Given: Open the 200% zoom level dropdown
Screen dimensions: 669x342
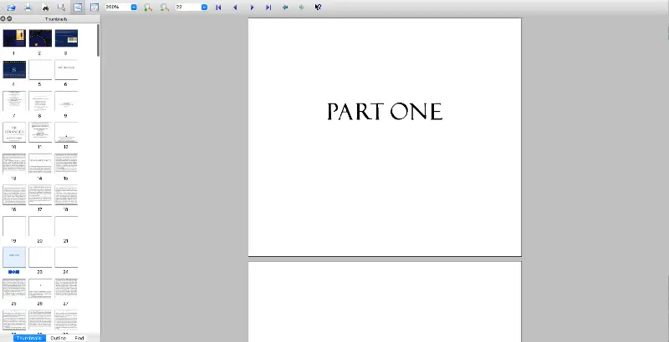Looking at the screenshot, I should coord(134,7).
